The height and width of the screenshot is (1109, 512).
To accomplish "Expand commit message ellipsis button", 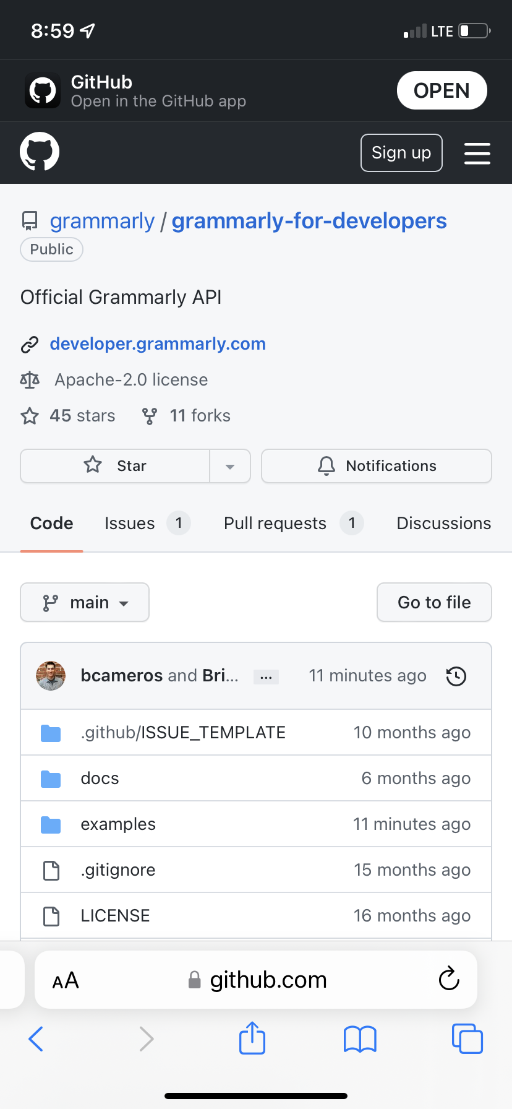I will (x=266, y=677).
